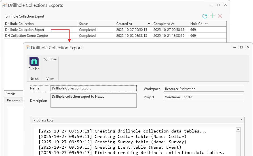Sort by the Created At column arrow
The image size is (253, 156).
click(149, 24)
